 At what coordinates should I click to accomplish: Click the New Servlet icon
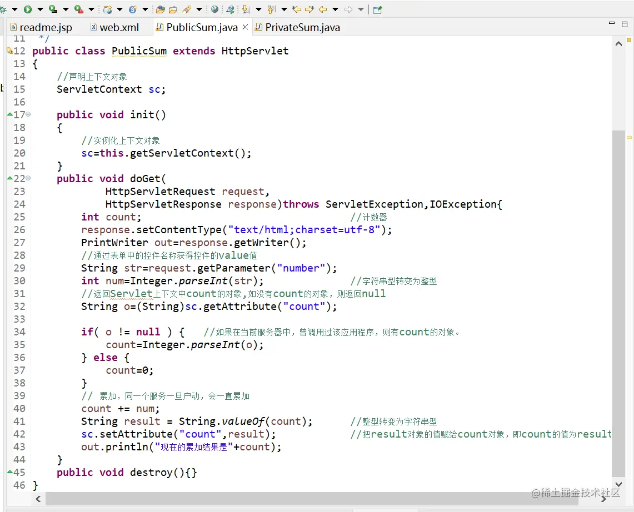pos(133,9)
